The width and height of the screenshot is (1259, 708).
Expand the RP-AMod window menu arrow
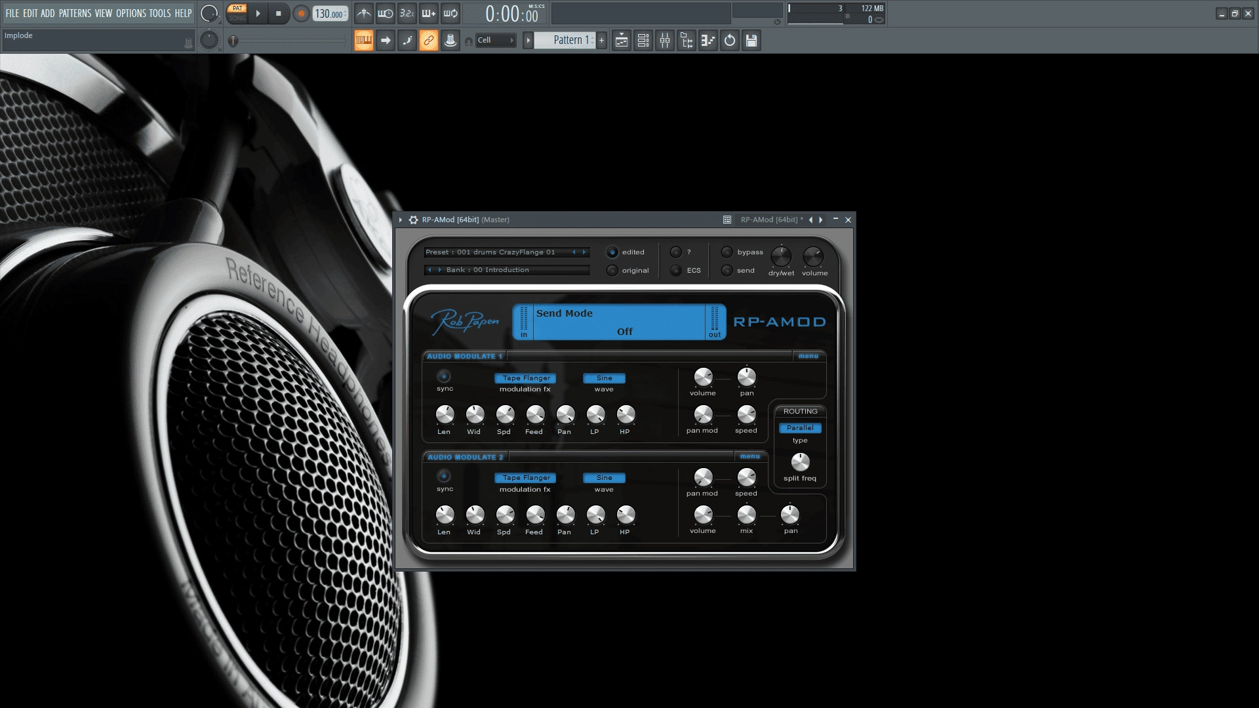click(401, 220)
